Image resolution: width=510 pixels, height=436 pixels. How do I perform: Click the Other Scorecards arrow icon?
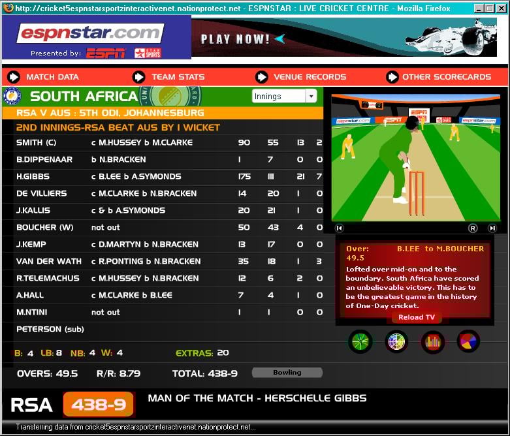(x=392, y=77)
